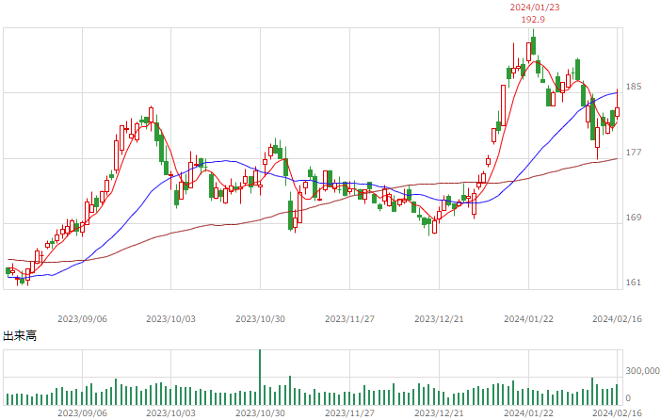Click 2024/02/16 date under volume chart
The image size is (661, 420).
617,412
